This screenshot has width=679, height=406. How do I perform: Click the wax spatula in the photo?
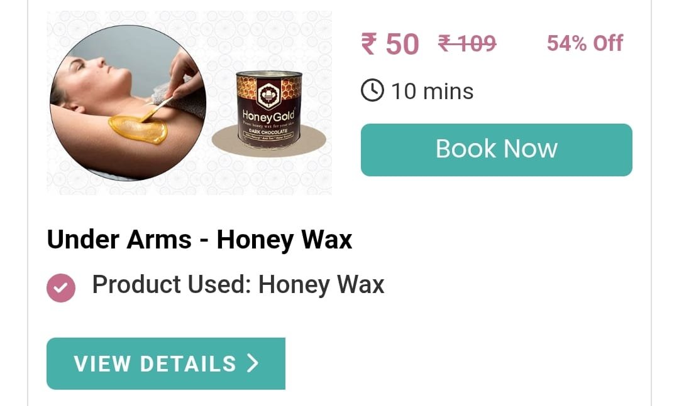(x=157, y=110)
